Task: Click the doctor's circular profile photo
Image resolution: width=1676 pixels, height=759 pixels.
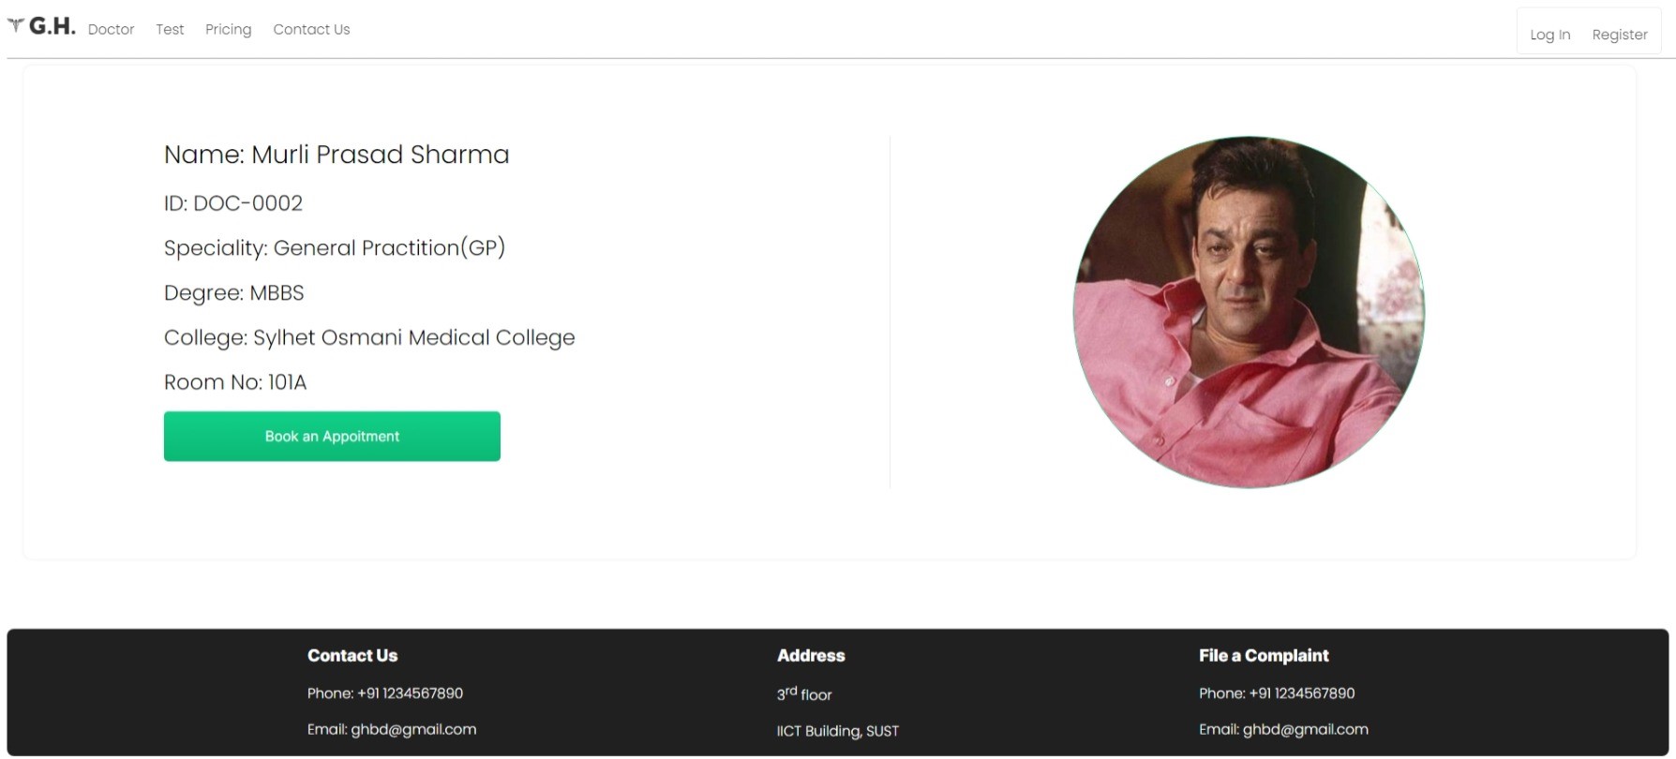Action: [1249, 312]
